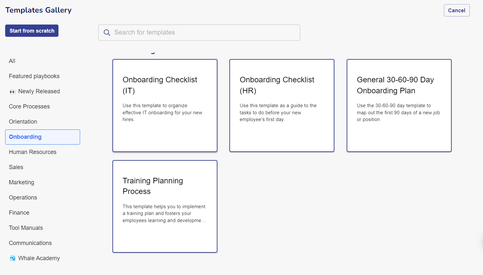Click the Start from scratch button

click(32, 30)
